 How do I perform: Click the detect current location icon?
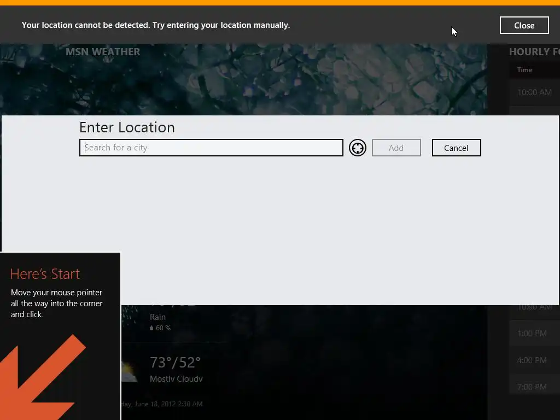[x=358, y=148]
